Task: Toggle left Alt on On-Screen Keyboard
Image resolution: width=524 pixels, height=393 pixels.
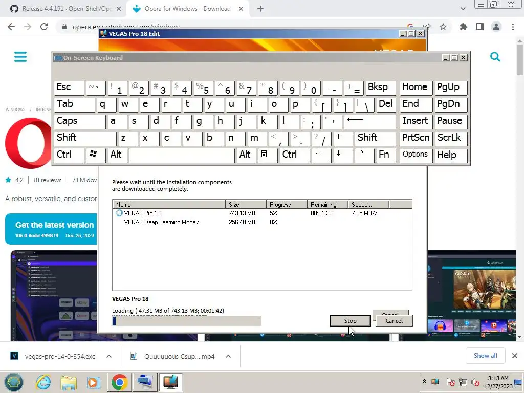Action: coord(117,155)
